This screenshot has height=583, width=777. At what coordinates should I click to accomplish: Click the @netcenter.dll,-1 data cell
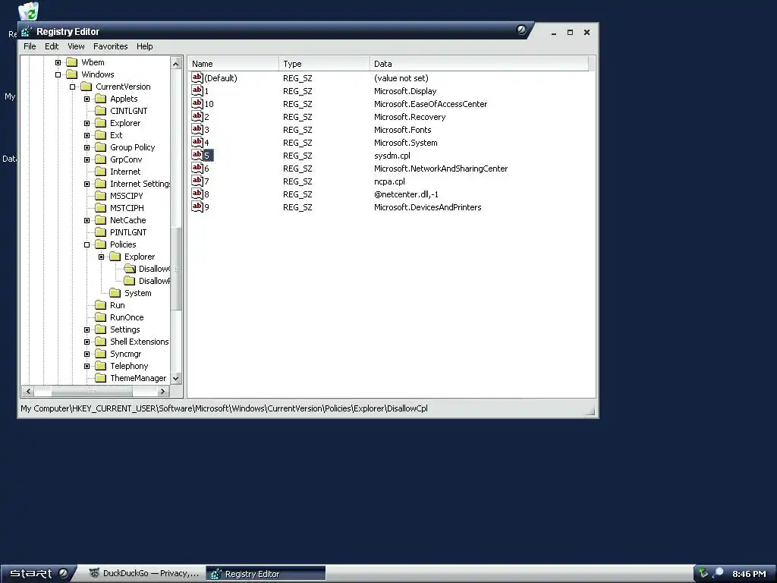tap(406, 194)
